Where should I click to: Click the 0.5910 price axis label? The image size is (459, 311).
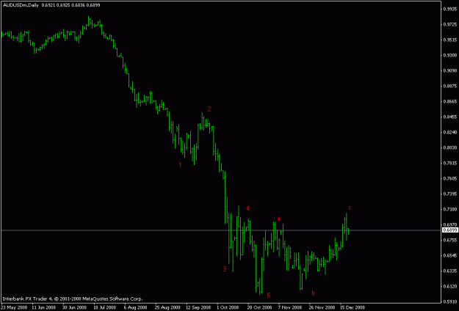450,302
